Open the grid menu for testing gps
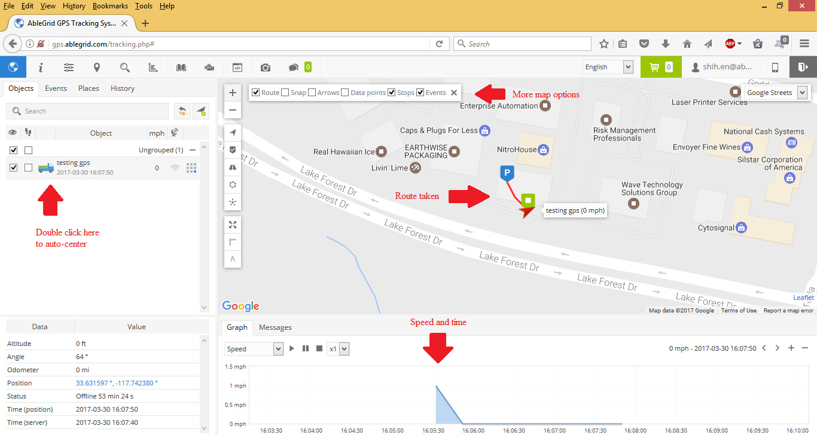Image resolution: width=817 pixels, height=435 pixels. click(x=191, y=168)
